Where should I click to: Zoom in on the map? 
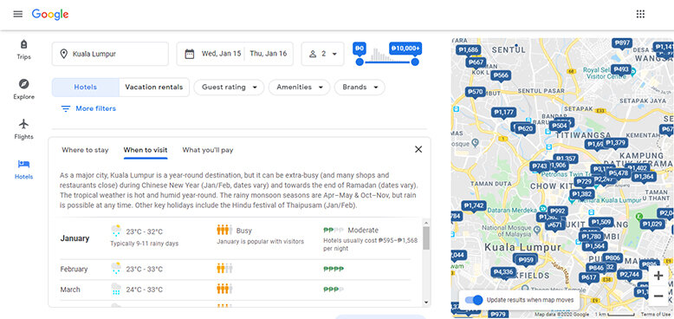click(x=658, y=276)
